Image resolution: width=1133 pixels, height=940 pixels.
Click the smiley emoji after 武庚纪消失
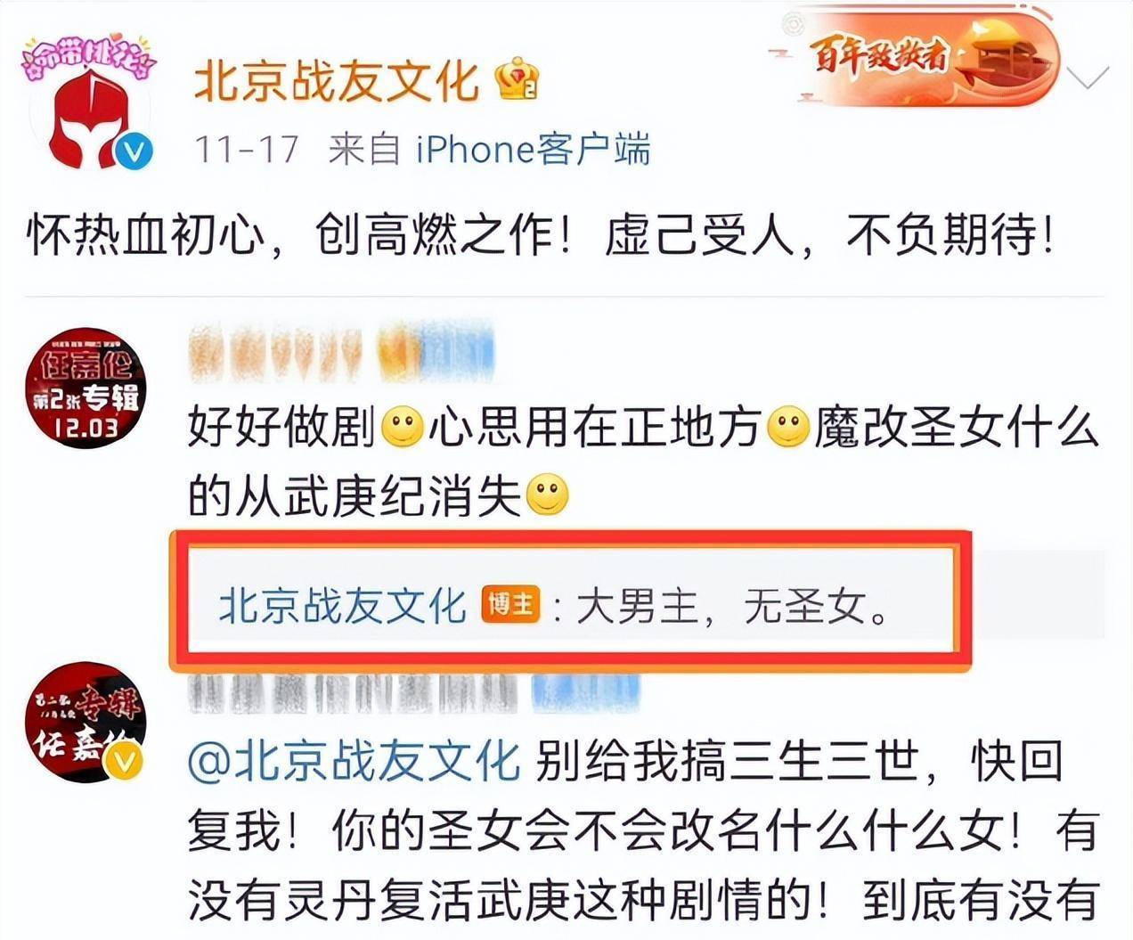click(x=547, y=497)
